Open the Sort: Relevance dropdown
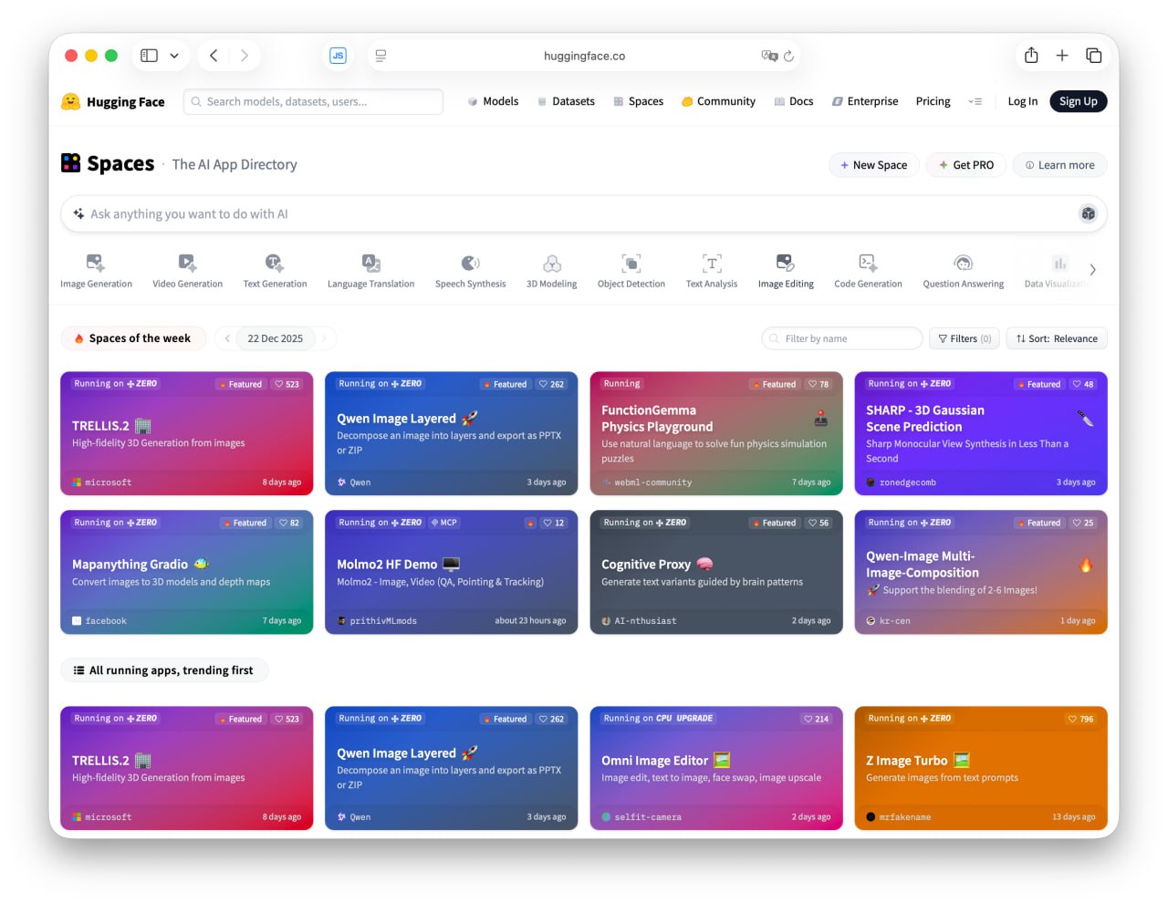 1057,338
